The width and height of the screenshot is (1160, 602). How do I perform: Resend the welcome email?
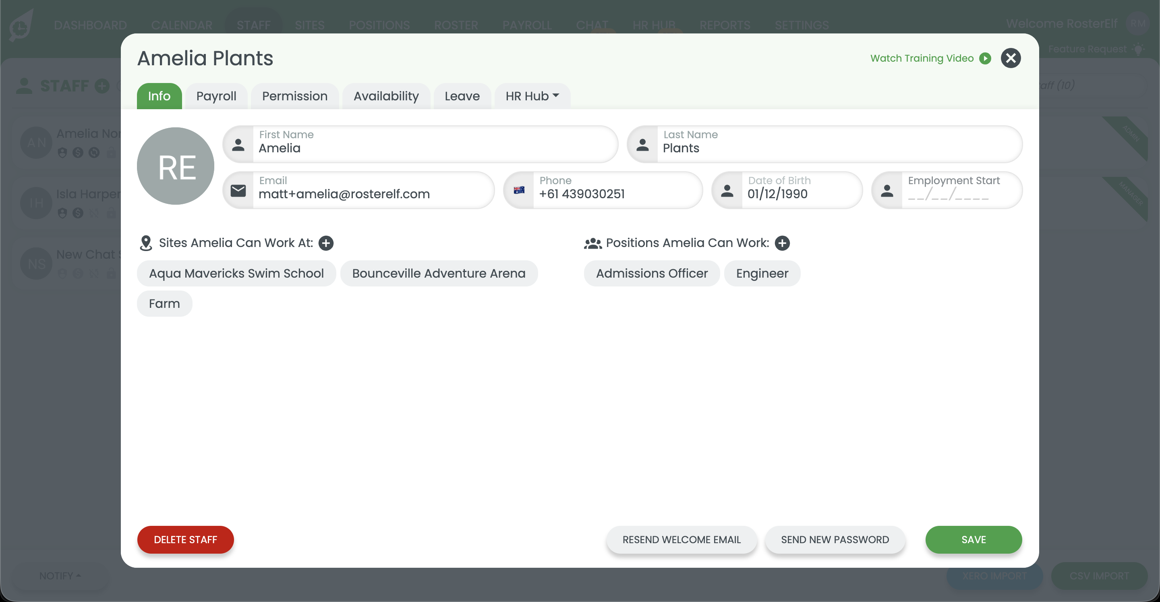pos(681,540)
